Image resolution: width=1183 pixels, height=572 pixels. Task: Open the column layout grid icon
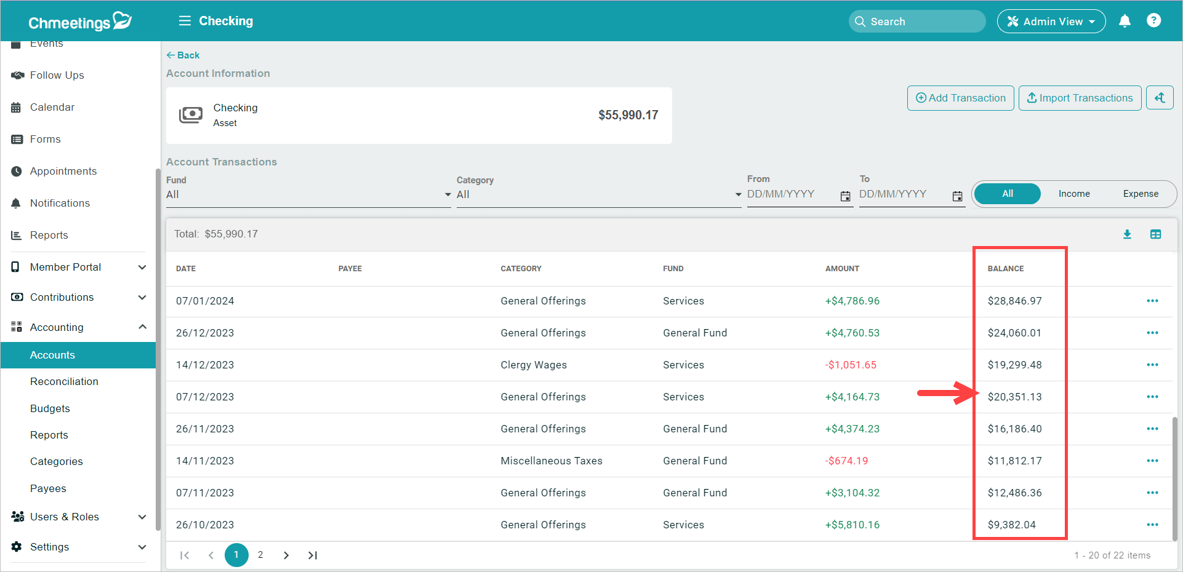[1155, 234]
